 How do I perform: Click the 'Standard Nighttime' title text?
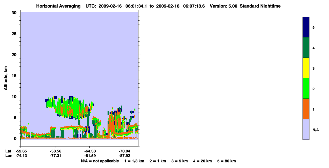click(x=260, y=6)
